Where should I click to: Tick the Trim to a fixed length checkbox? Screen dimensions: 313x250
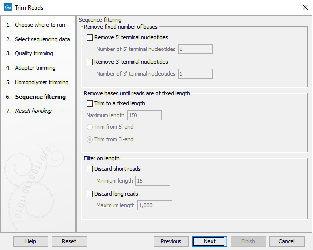[89, 104]
